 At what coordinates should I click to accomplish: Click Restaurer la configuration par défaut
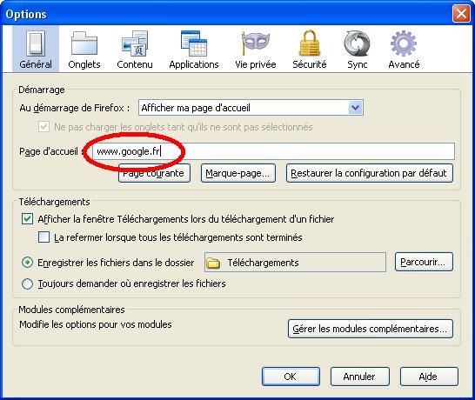pos(369,173)
